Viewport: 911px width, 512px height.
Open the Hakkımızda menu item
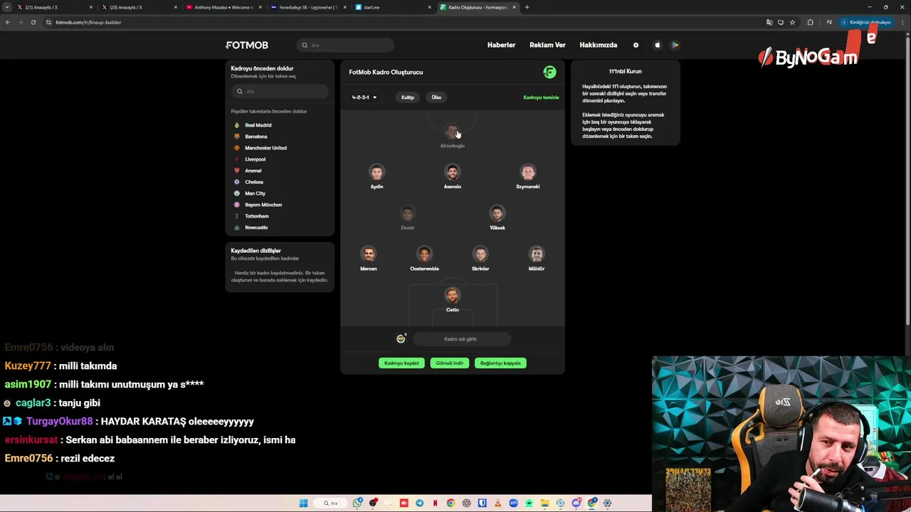click(x=599, y=45)
